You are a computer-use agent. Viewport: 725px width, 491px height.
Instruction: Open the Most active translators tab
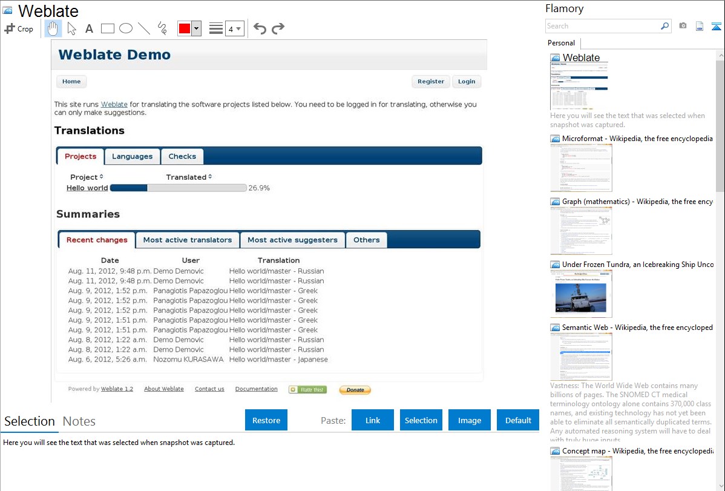187,240
